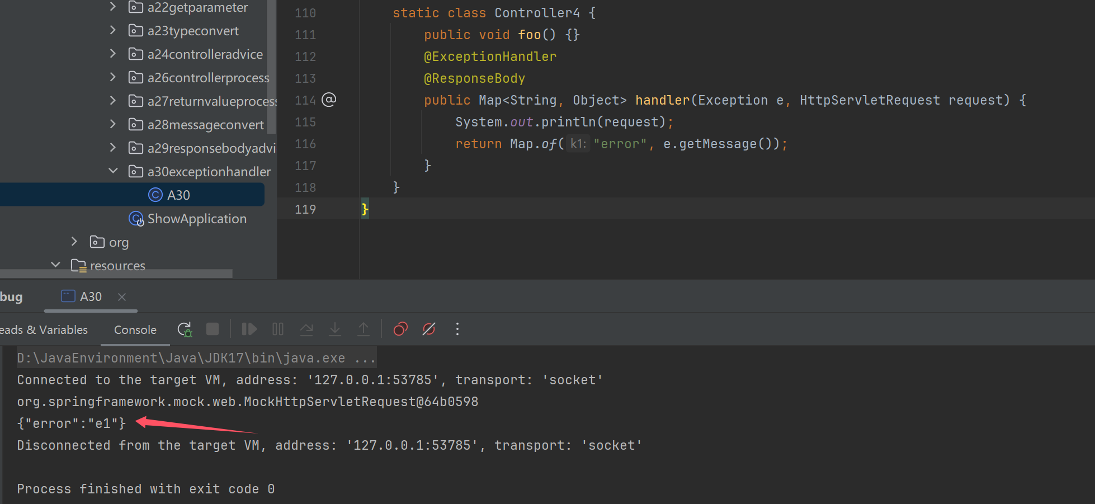Click the a23typeconvert package icon

tap(136, 30)
